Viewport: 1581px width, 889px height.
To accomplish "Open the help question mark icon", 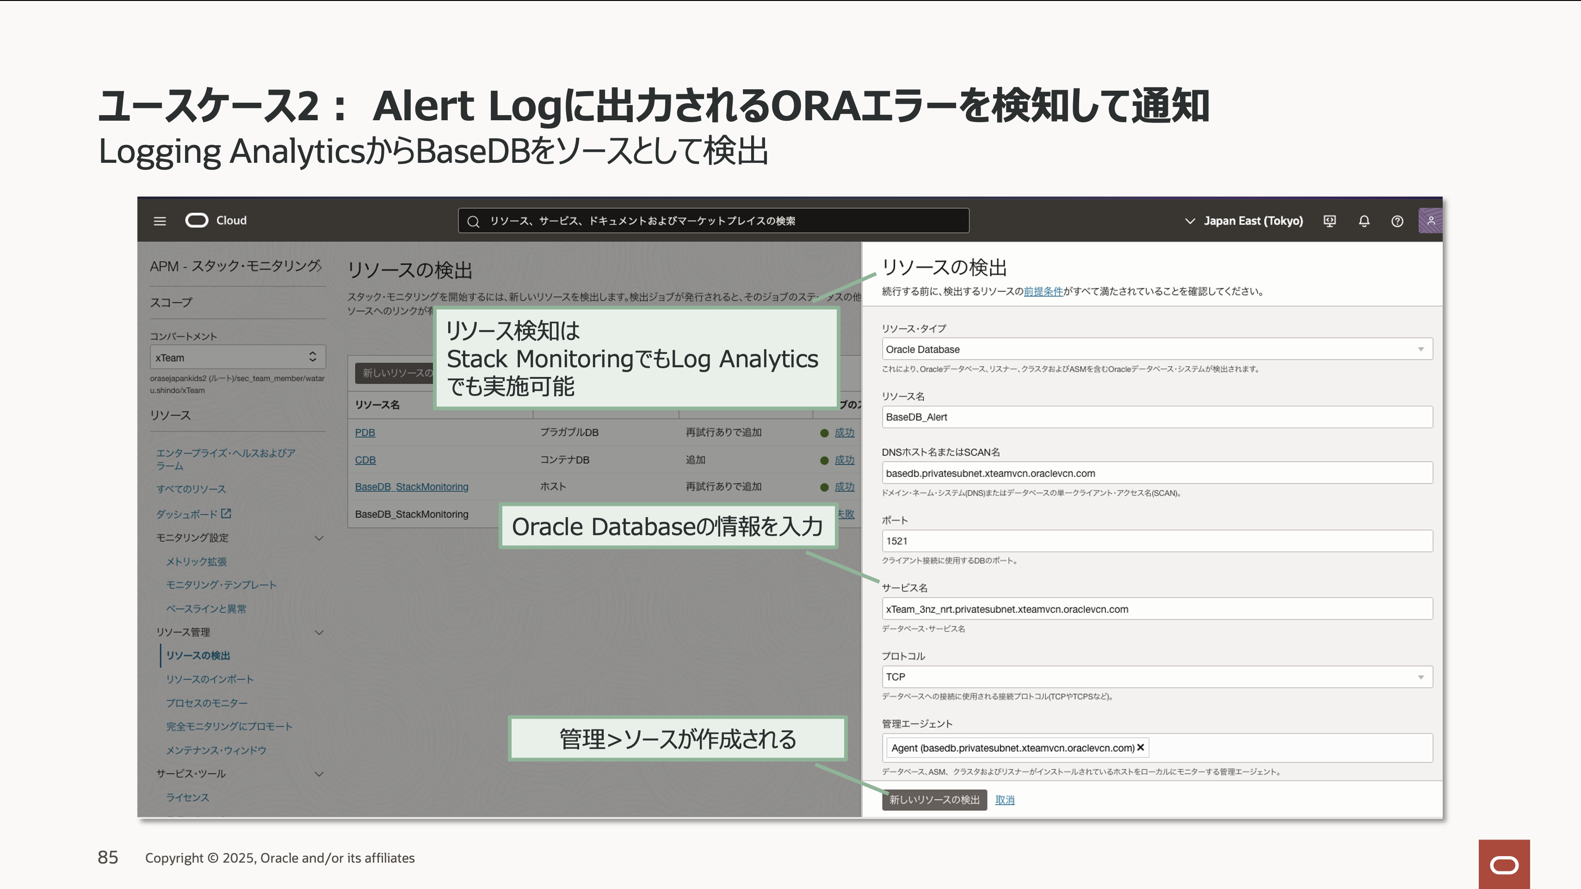I will pos(1397,221).
